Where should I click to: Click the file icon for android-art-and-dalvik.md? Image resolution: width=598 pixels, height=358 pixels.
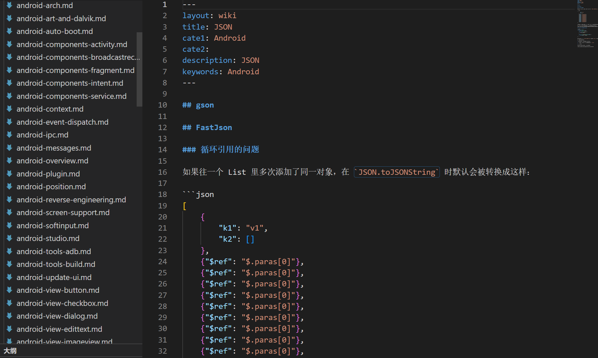tap(9, 18)
